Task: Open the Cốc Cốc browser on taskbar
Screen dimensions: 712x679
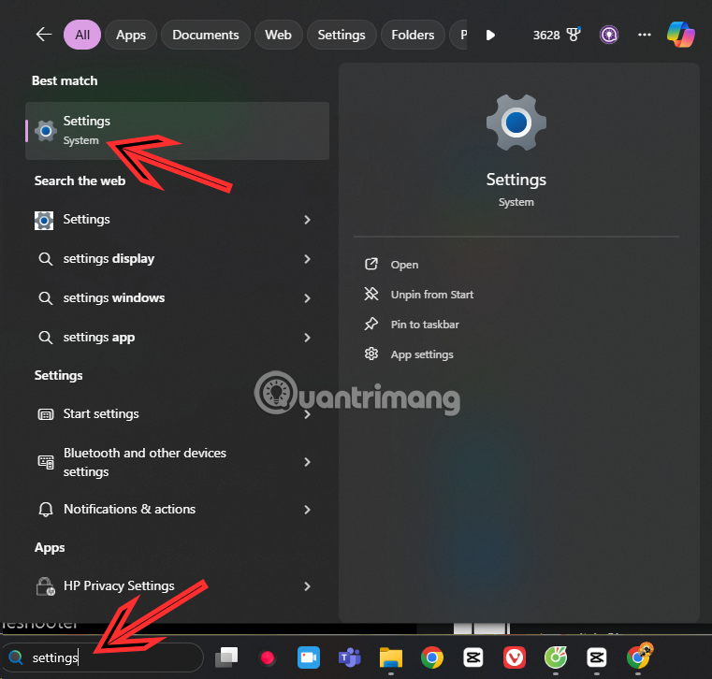Action: coord(556,657)
